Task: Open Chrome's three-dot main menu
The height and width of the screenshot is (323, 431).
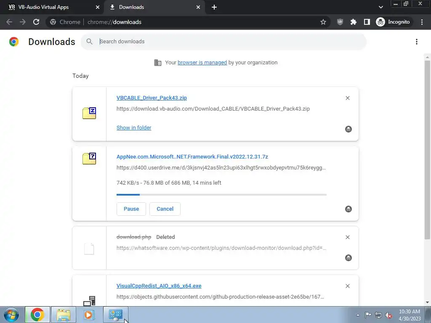Action: point(422,22)
